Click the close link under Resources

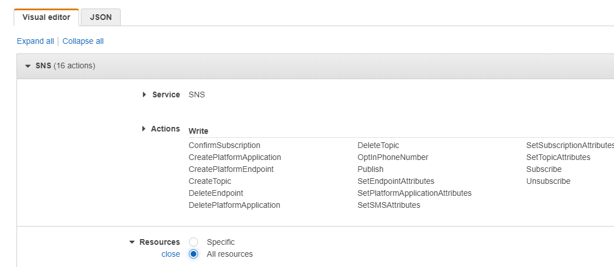click(171, 254)
